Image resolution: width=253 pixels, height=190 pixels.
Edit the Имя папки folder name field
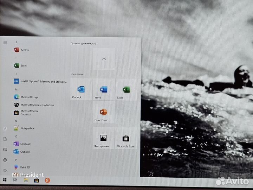[x=77, y=74]
